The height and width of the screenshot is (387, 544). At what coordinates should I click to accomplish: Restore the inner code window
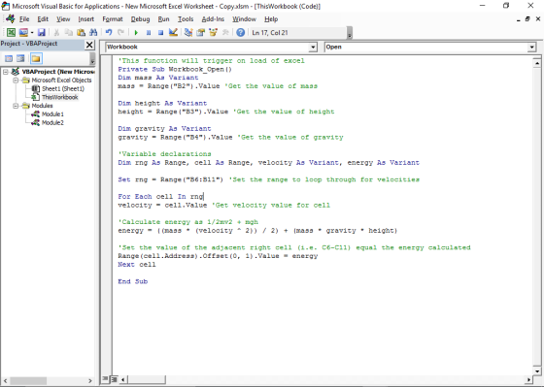point(527,19)
